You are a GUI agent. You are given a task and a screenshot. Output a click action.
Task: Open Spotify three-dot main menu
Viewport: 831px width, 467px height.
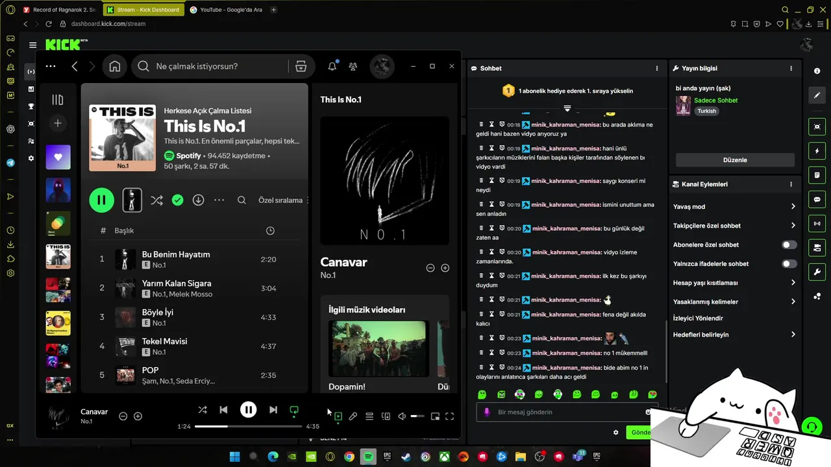(51, 66)
